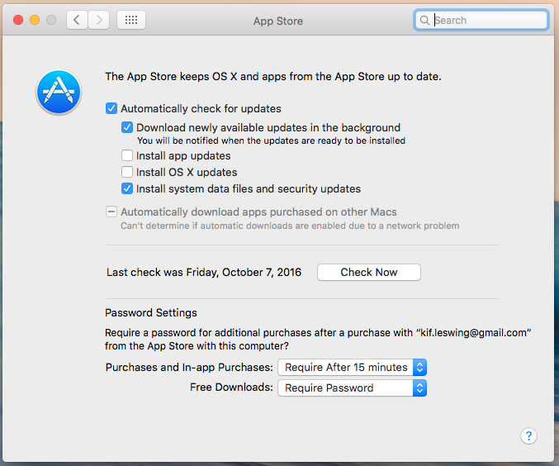Click the network problem warning text

click(290, 226)
